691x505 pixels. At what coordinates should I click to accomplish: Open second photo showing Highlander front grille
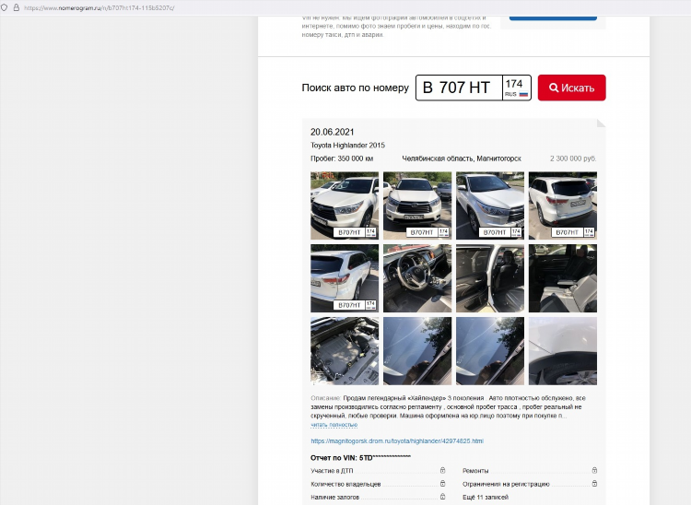pyautogui.click(x=417, y=206)
